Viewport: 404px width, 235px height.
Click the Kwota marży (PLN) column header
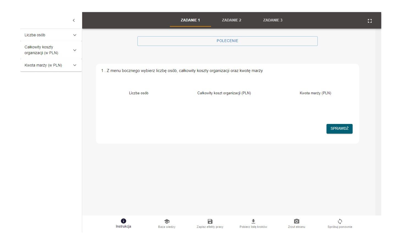click(x=316, y=93)
